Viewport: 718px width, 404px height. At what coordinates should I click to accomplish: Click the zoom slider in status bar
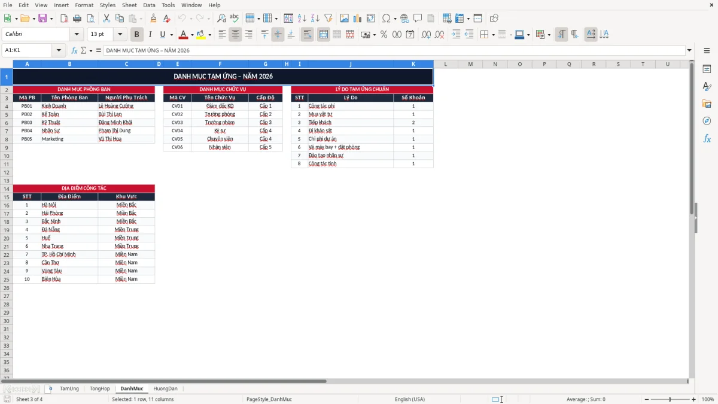(x=670, y=399)
